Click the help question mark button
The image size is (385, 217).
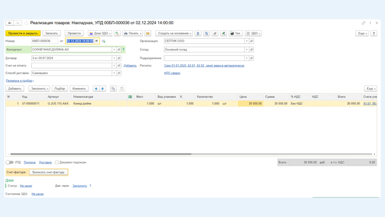pos(374,33)
